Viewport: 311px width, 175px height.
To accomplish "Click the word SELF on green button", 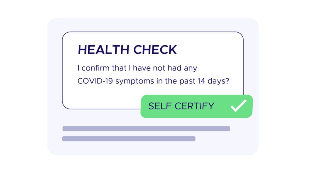I will click(x=160, y=106).
